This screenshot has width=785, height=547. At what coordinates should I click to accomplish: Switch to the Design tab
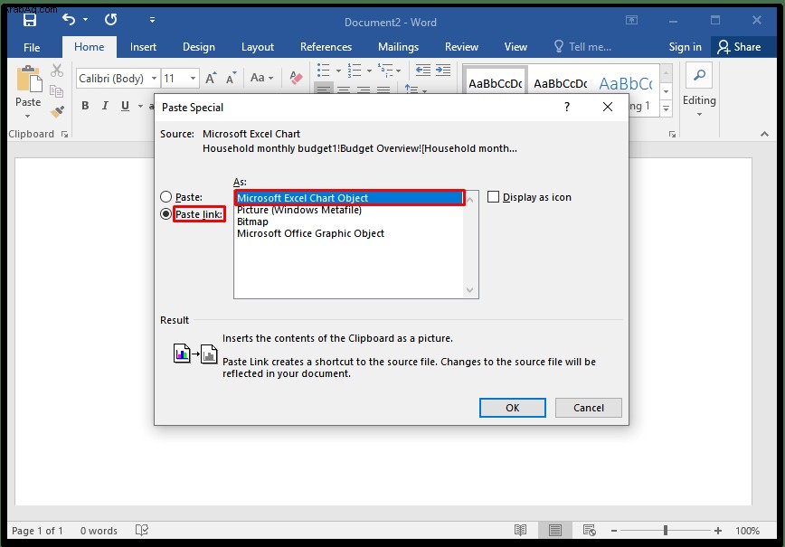[199, 47]
